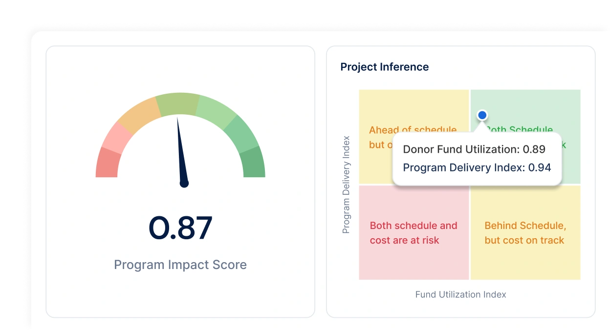Click the Program Impact Score label

coord(180,265)
